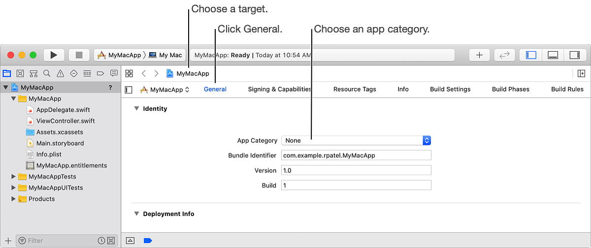Add a new file with navigator plus
This screenshot has width=591, height=248.
8,241
